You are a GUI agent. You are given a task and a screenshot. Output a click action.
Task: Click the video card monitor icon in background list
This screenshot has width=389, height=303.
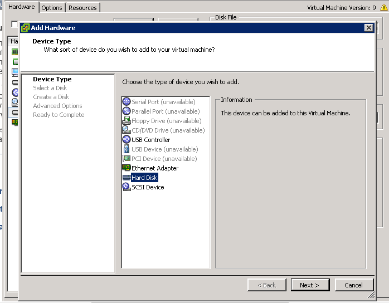pyautogui.click(x=15, y=72)
